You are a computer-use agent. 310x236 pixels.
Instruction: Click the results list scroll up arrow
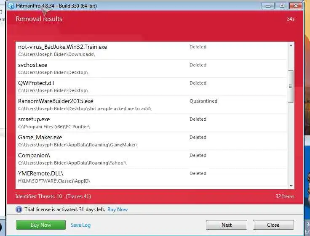291,46
